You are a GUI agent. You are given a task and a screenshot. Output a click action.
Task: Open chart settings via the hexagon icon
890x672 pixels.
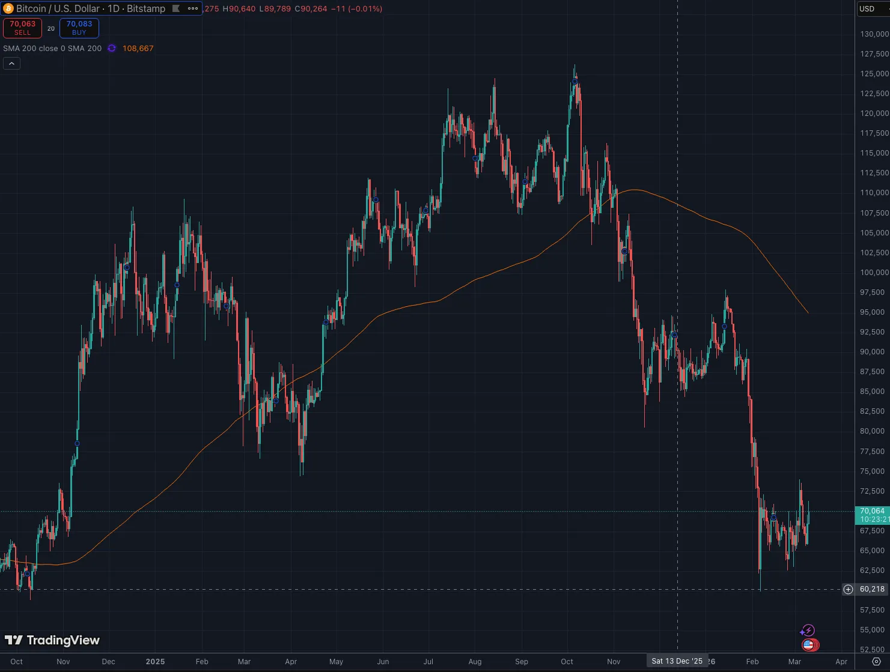876,662
